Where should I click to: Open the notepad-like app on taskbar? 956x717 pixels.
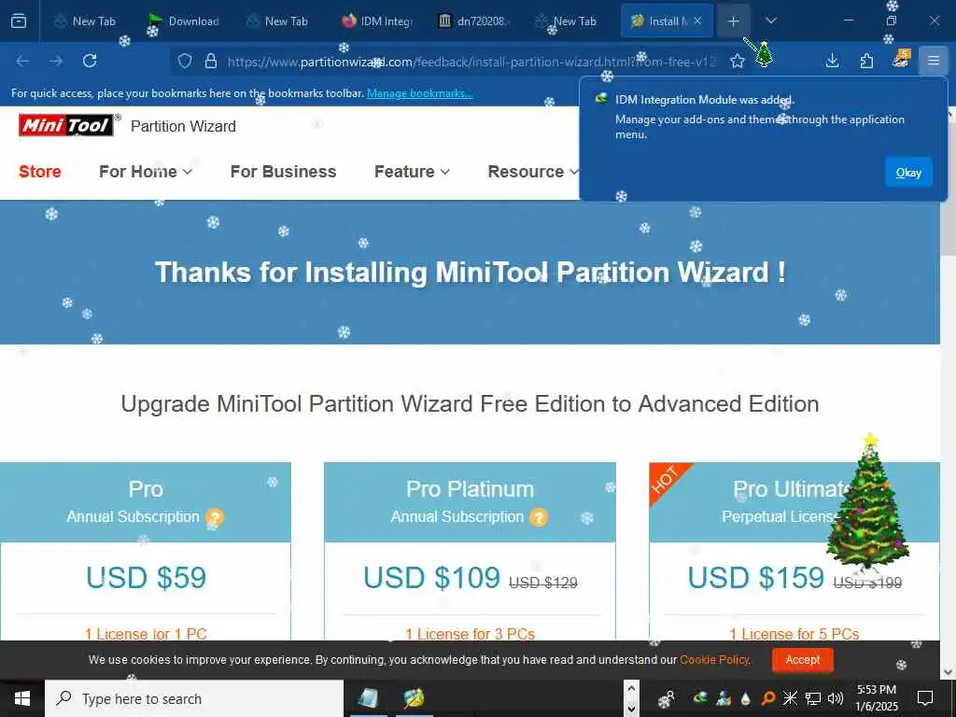[368, 698]
